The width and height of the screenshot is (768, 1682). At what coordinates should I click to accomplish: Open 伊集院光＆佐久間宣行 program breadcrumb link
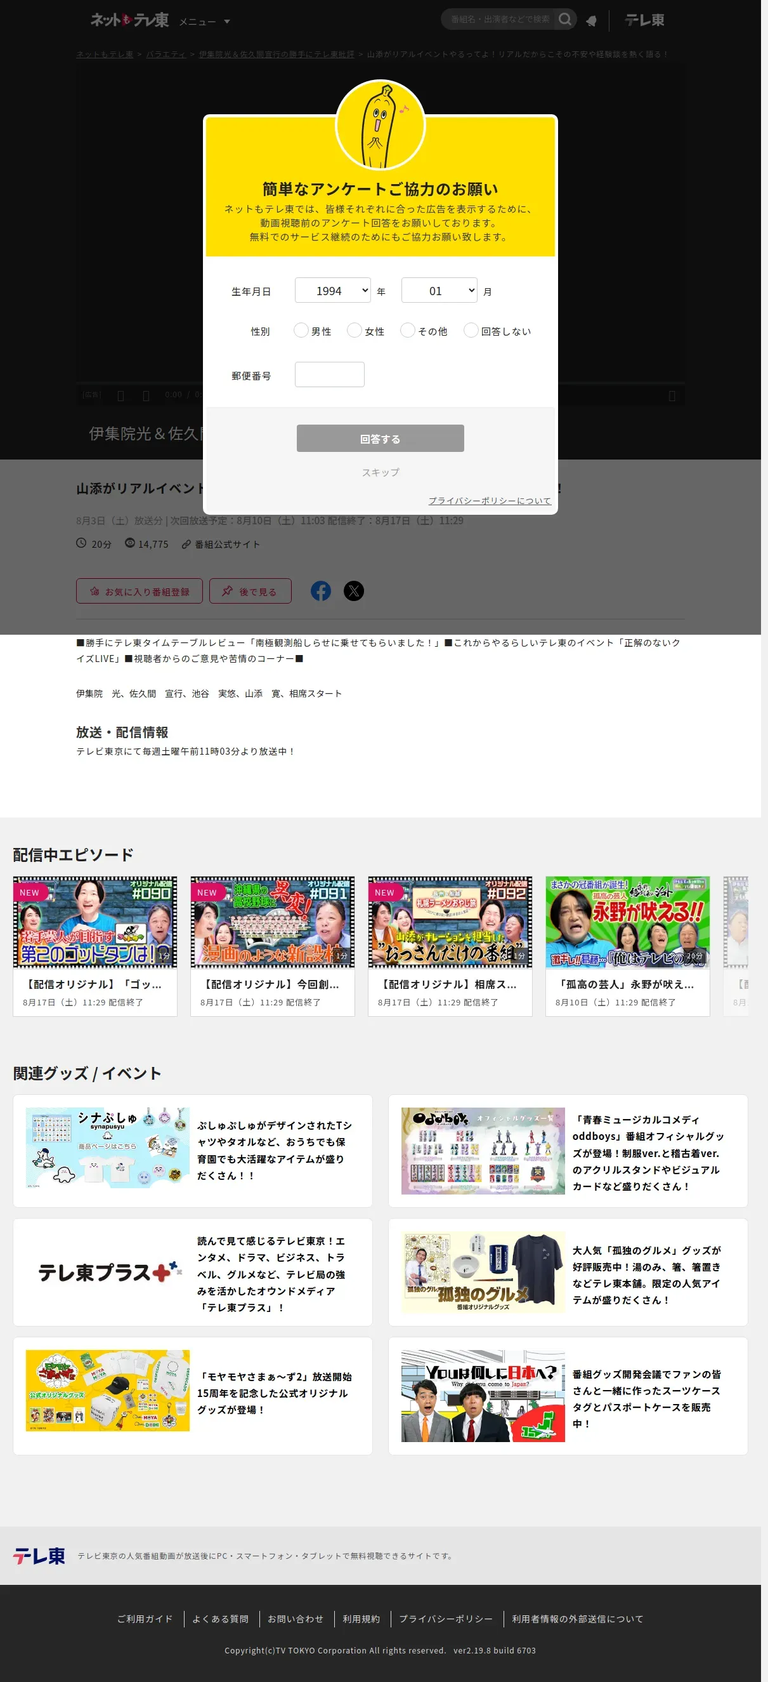click(277, 54)
